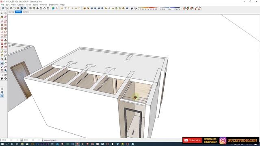This screenshot has height=146, width=260.
Task: Select the highlighted Scene 3 tab
Action: (x=18, y=12)
